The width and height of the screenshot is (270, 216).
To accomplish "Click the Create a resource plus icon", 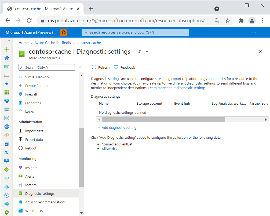I will pyautogui.click(x=7, y=50).
